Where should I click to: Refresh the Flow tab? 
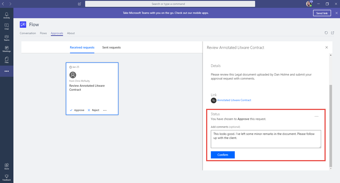[326, 33]
